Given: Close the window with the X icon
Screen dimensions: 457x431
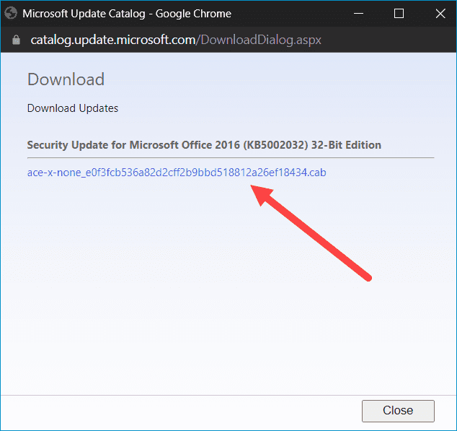Looking at the screenshot, I should point(440,14).
